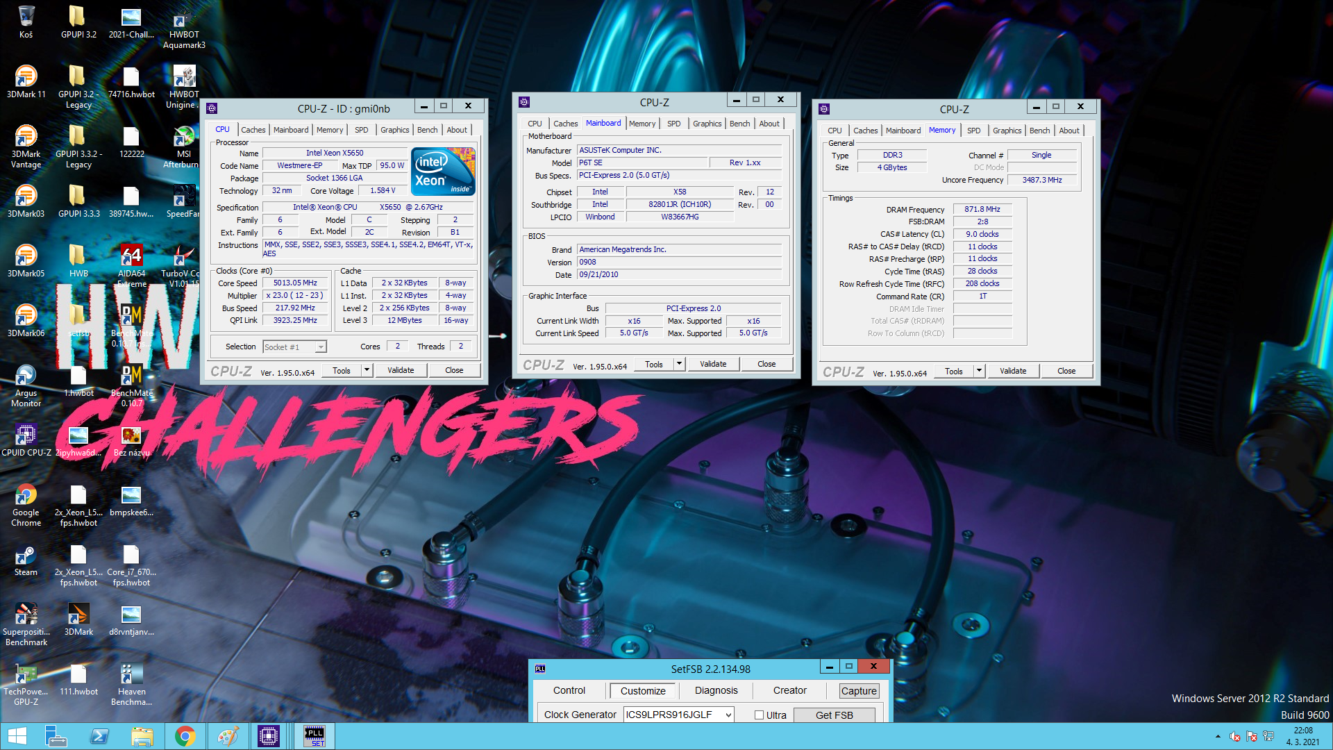The height and width of the screenshot is (750, 1333).
Task: Open Control tab in SetFSB
Action: coord(569,690)
